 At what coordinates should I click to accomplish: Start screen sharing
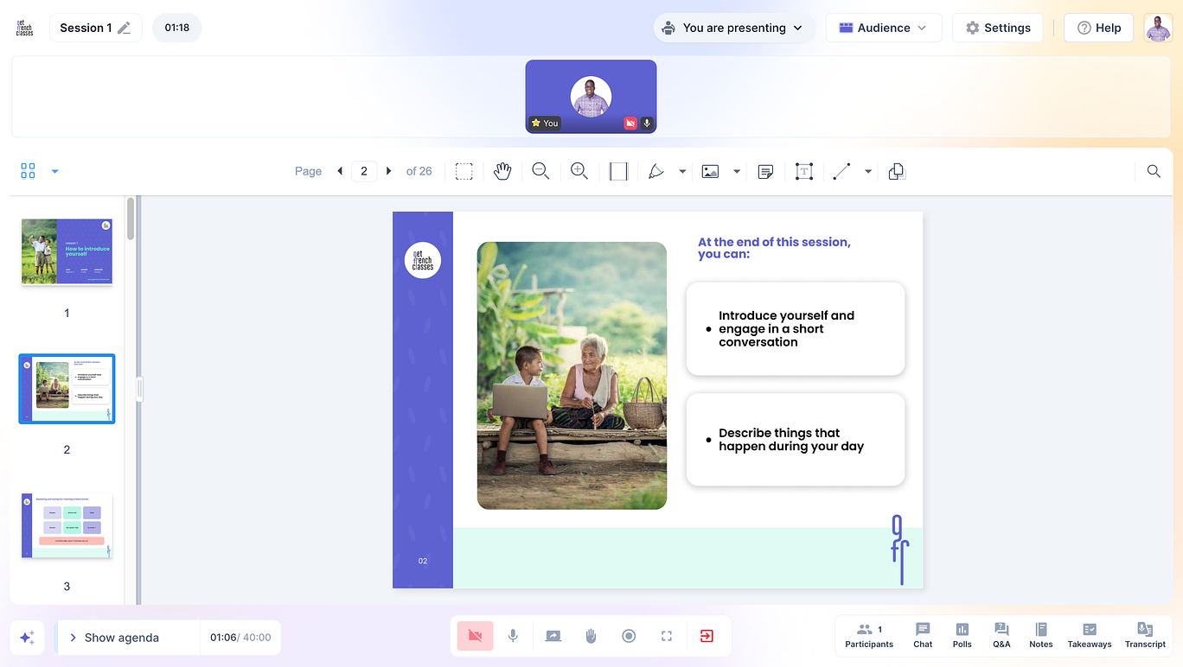tap(553, 636)
